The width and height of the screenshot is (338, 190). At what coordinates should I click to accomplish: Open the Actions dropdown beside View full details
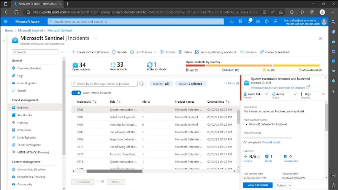[x=284, y=185]
